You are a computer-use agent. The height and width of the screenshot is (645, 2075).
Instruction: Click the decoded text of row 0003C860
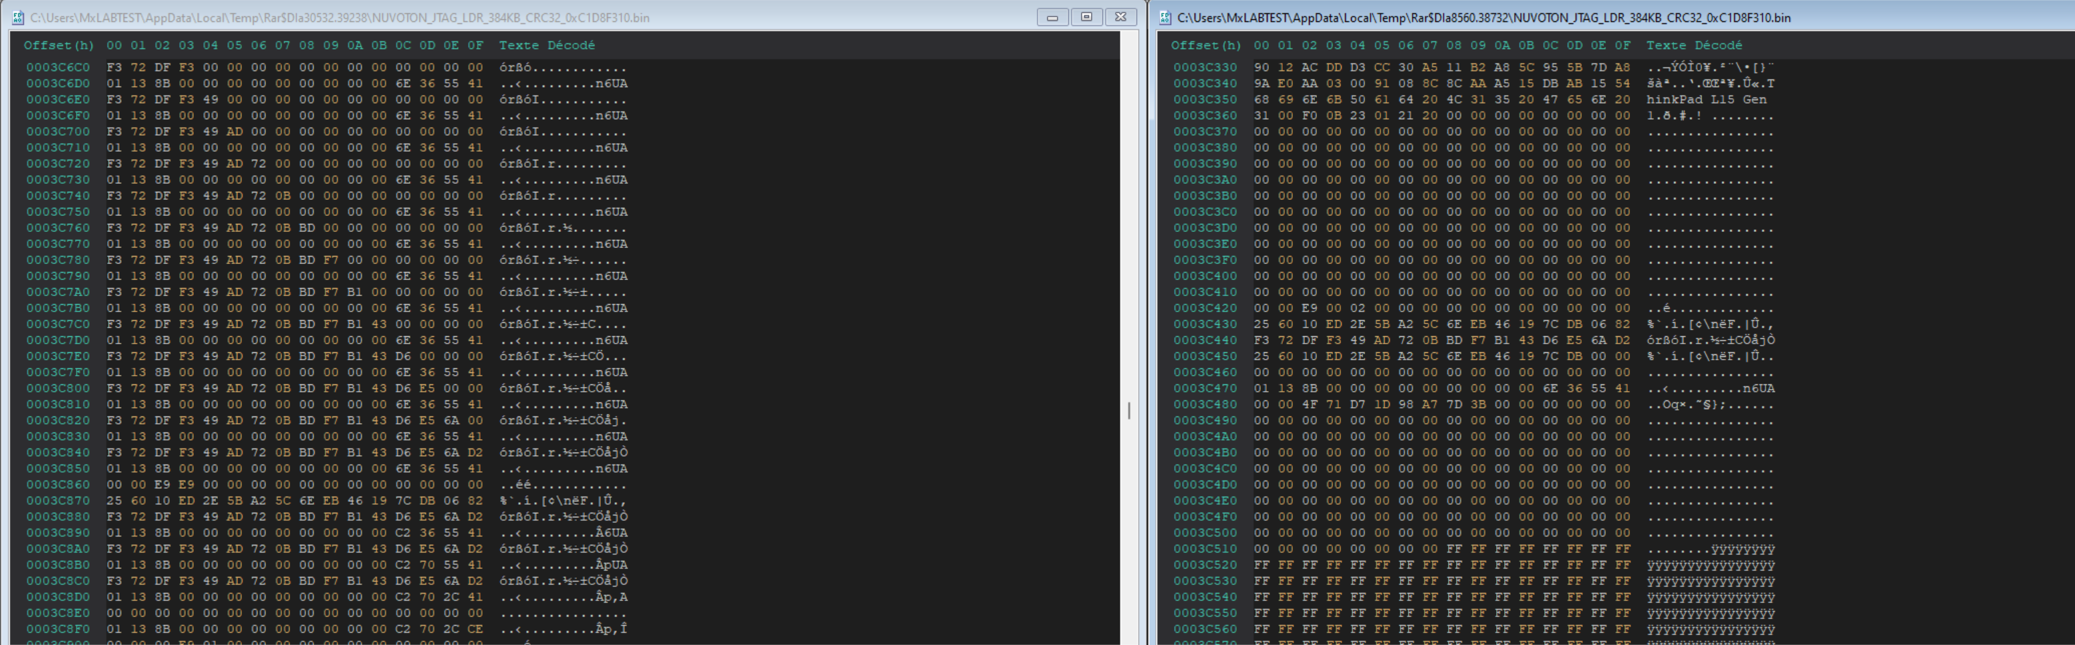[563, 485]
